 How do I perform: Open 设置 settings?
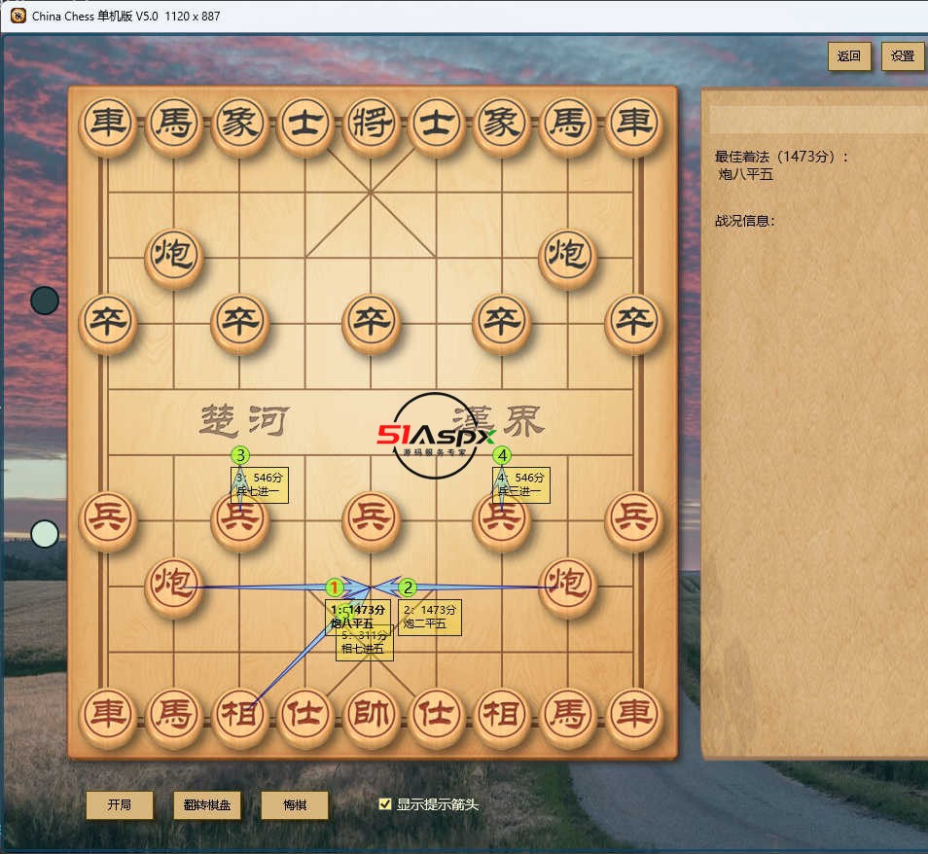coord(903,56)
